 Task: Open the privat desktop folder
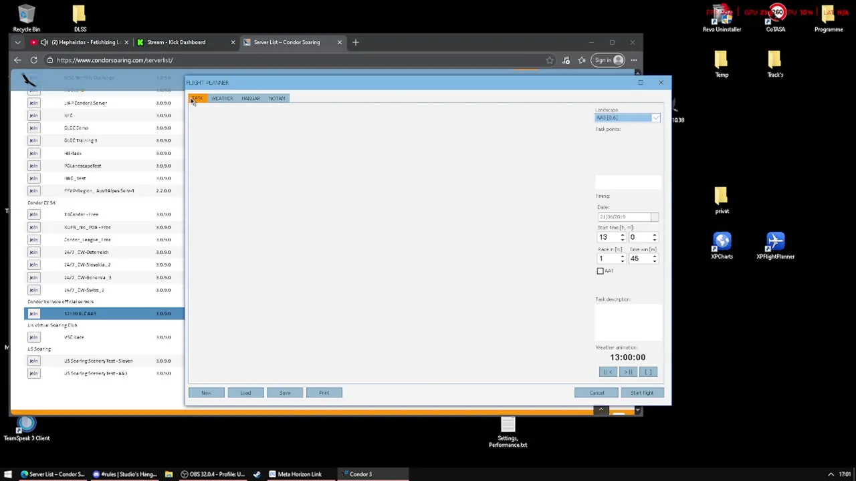[x=722, y=200]
